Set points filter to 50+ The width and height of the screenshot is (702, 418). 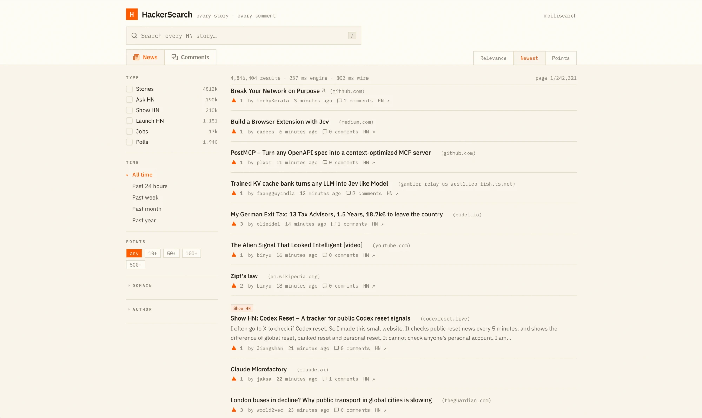click(x=171, y=254)
